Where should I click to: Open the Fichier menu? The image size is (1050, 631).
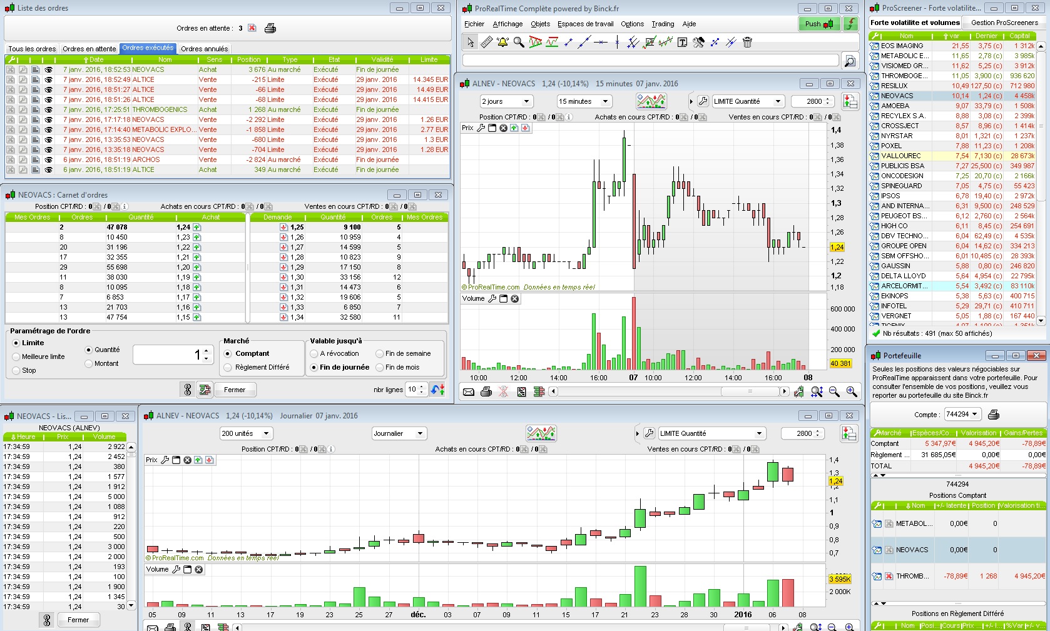coord(474,24)
